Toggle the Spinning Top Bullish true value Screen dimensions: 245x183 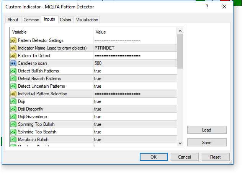tap(135, 124)
